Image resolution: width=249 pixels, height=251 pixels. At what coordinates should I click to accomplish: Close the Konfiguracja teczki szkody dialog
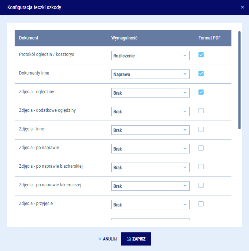click(x=242, y=7)
